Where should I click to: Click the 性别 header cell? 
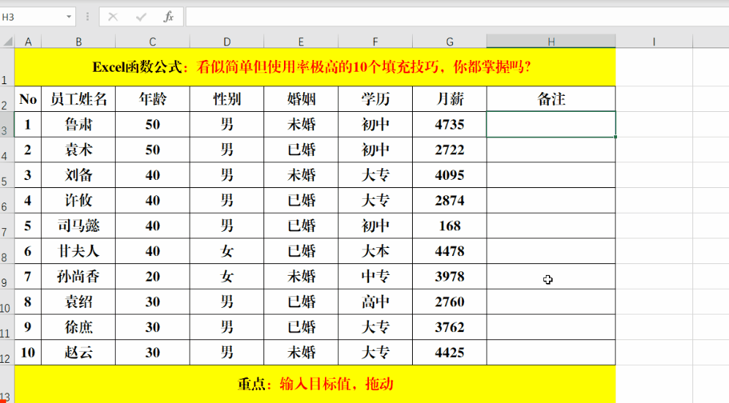tap(227, 99)
